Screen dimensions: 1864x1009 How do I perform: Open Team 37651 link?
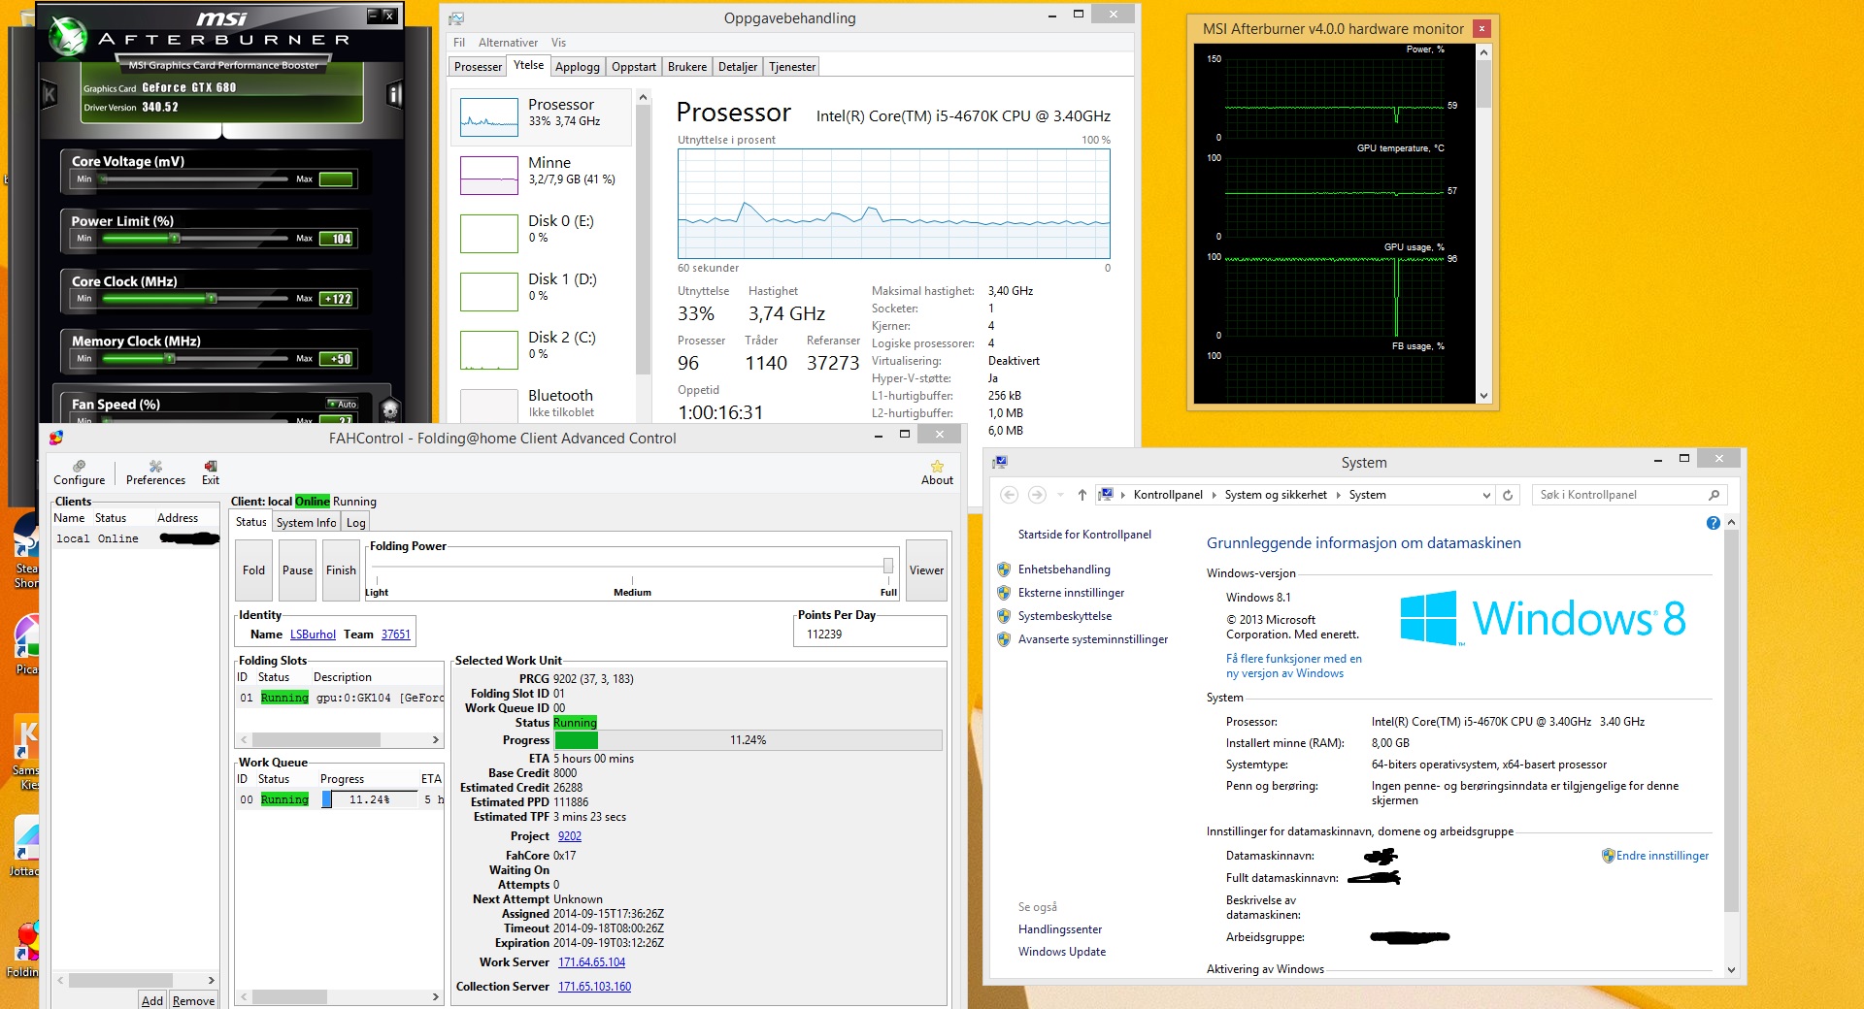(x=396, y=635)
